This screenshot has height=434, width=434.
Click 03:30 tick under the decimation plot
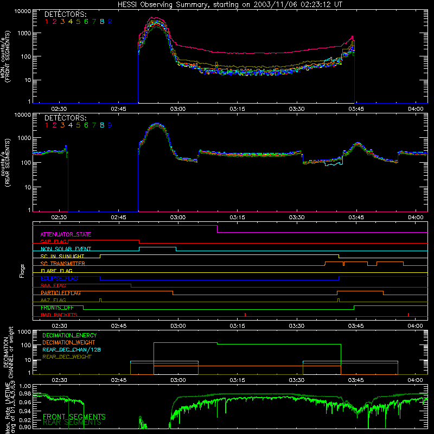point(296,380)
